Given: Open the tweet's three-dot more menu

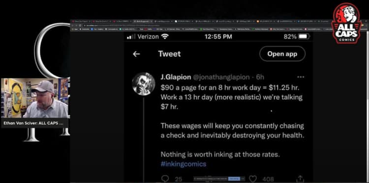Looking at the screenshot, I should pyautogui.click(x=301, y=77).
